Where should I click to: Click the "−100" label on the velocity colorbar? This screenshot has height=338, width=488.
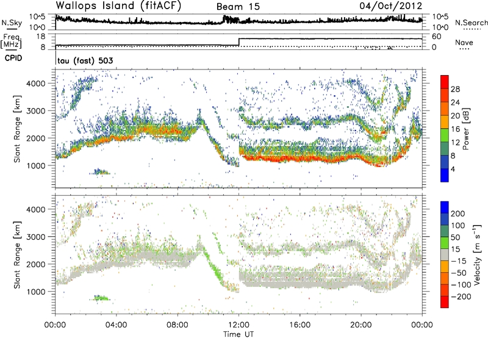(x=461, y=285)
